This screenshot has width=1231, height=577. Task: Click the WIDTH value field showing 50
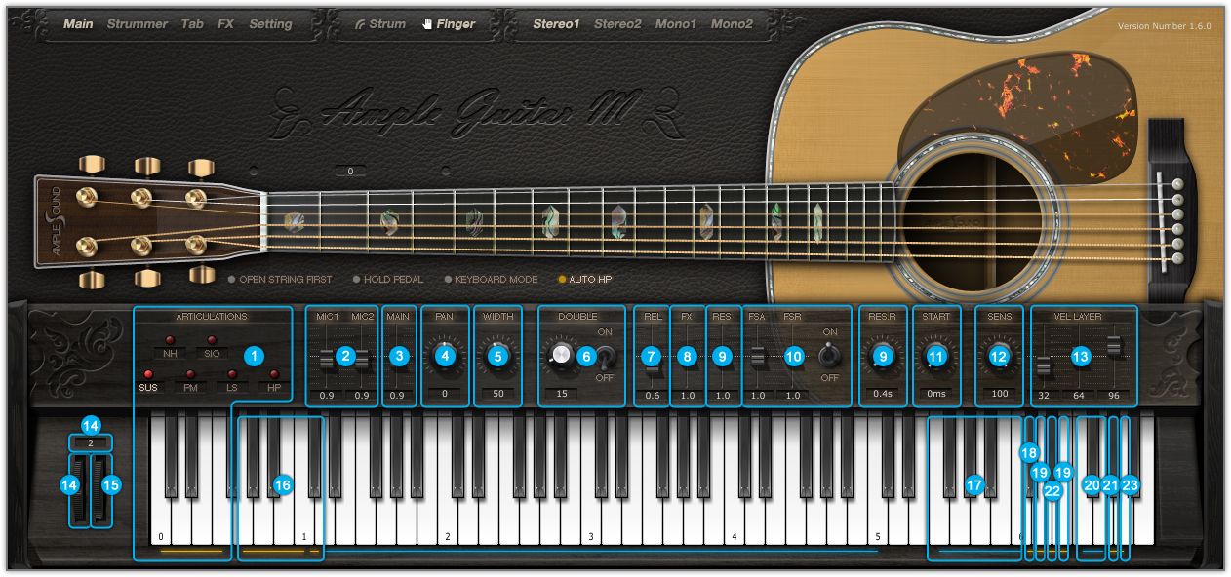[x=498, y=394]
